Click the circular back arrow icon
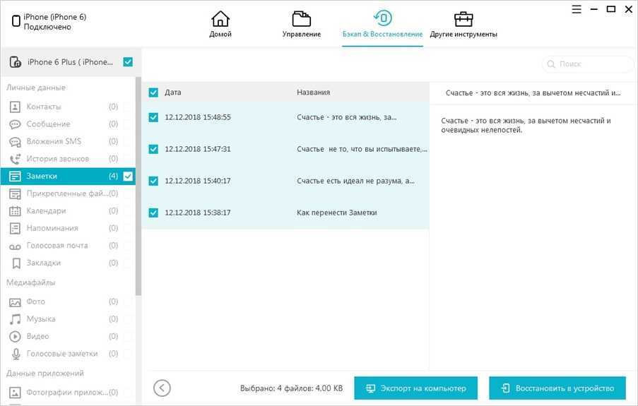Viewport: 638px width, 406px height. (163, 388)
